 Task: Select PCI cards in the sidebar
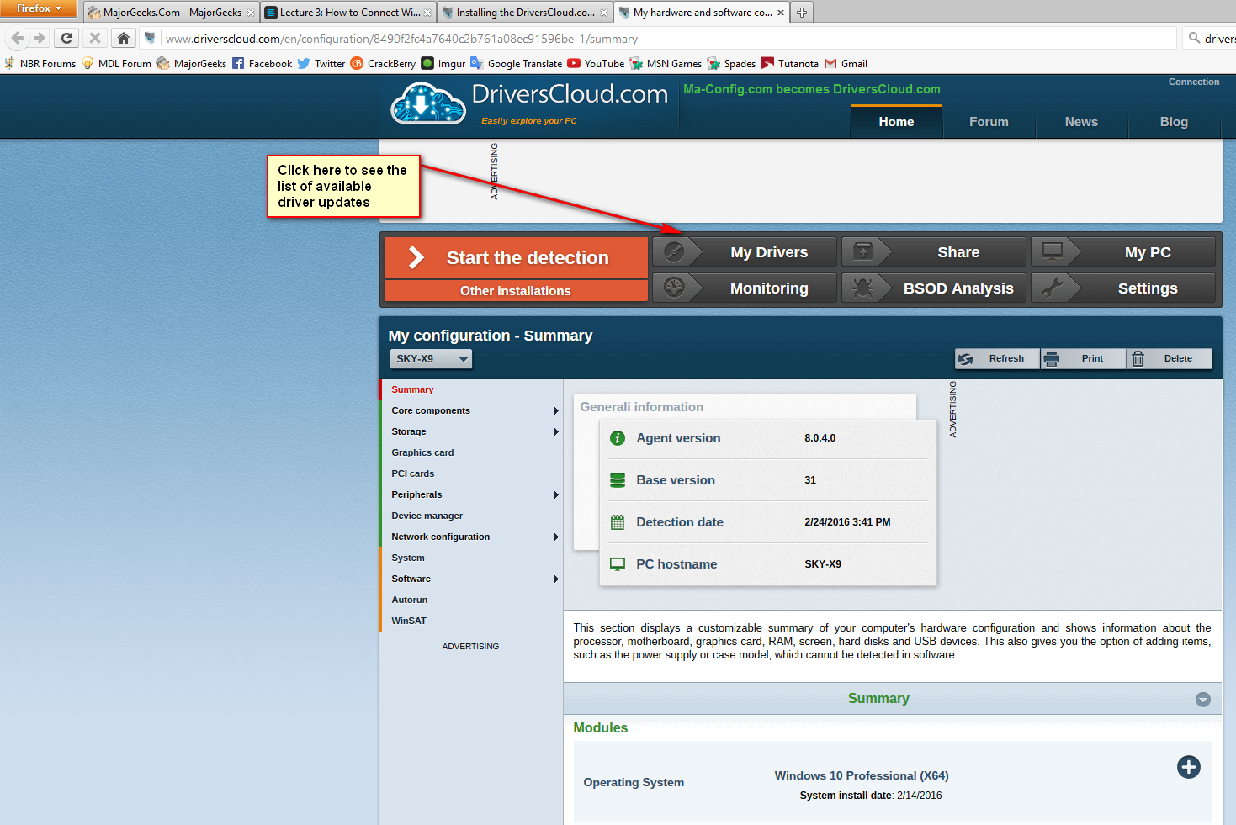412,474
